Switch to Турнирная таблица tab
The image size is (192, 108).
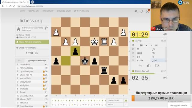tap(37, 61)
